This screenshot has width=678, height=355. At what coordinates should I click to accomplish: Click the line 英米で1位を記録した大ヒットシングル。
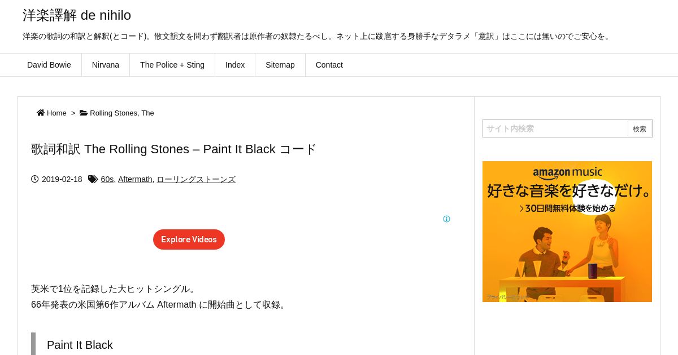click(x=115, y=289)
